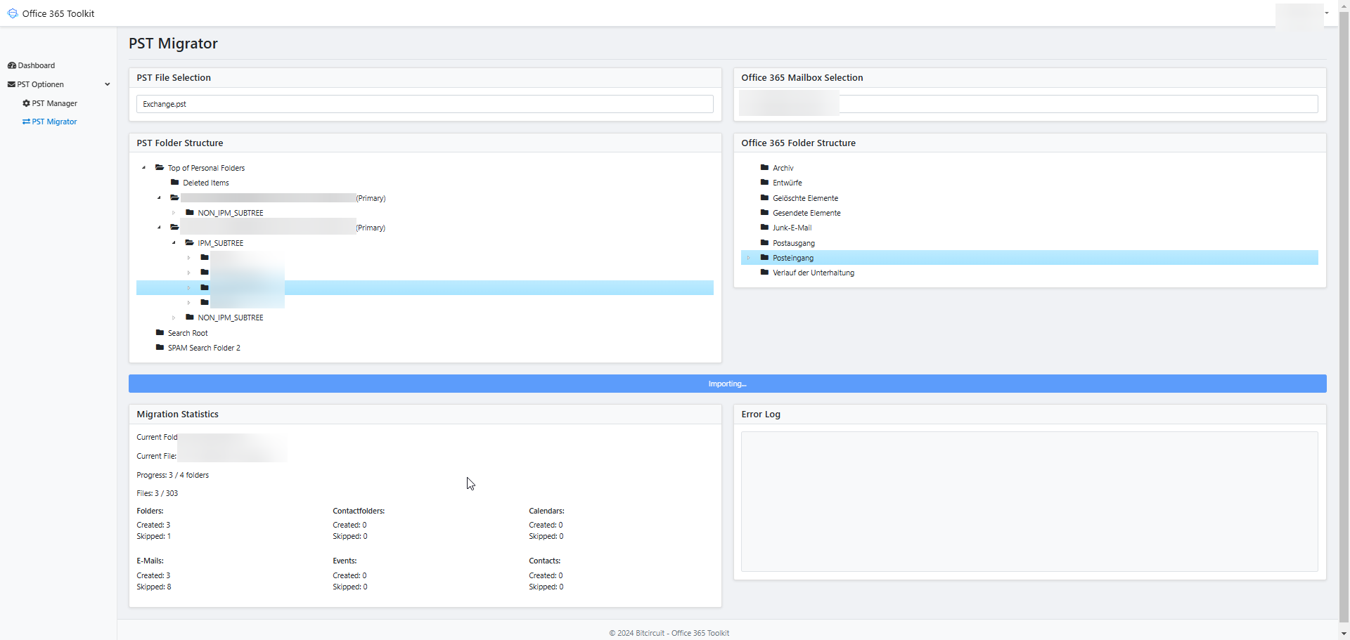Image resolution: width=1350 pixels, height=640 pixels.
Task: Click the 'Skipped: 1' value under Folders
Action: (x=154, y=536)
